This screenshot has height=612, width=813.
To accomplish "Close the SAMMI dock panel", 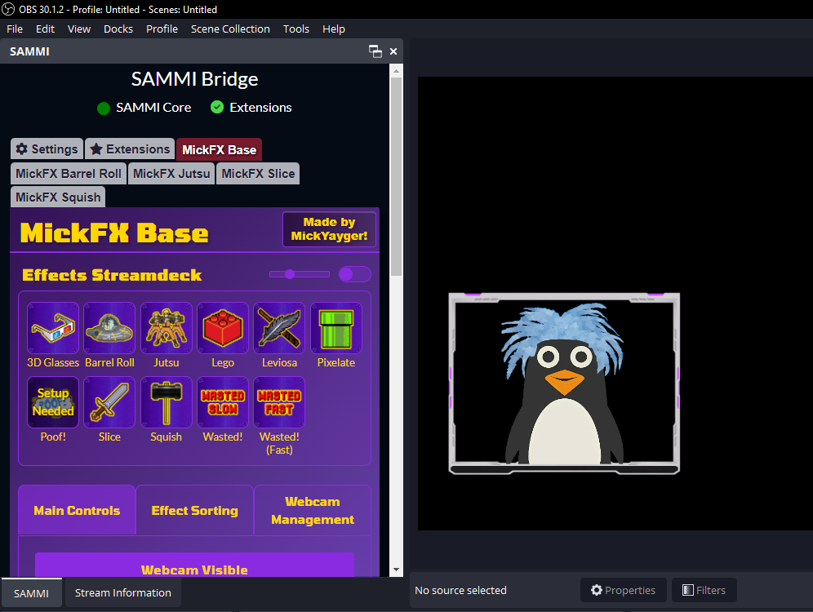I will tap(393, 51).
